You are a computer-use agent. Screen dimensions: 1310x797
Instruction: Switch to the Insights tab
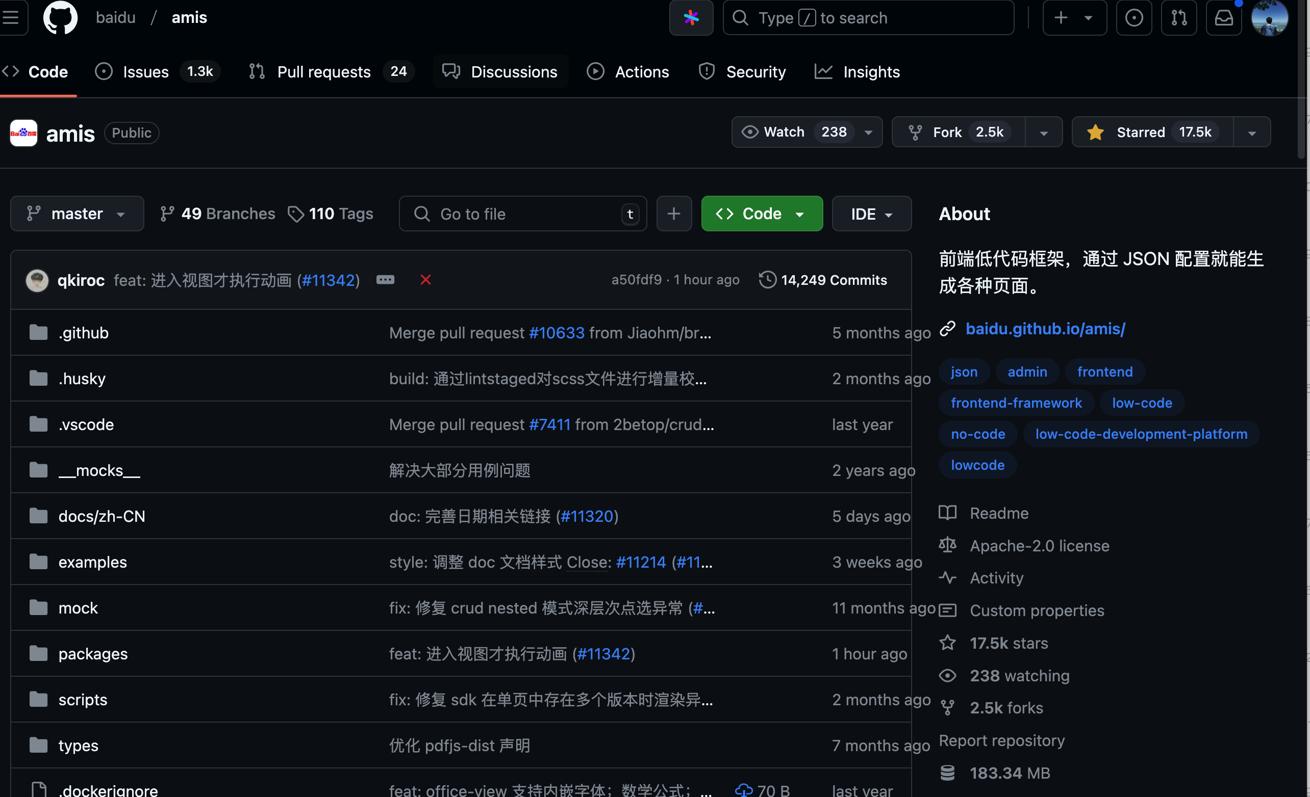tap(857, 72)
